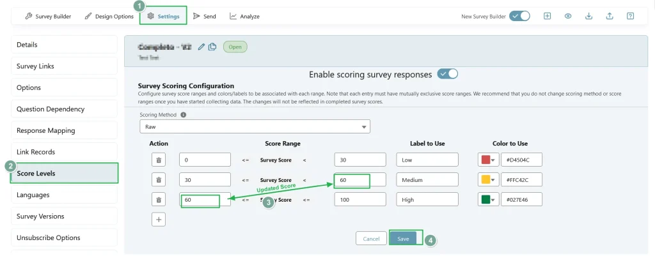This screenshot has width=655, height=256.
Task: Open help via the question mark icon
Action: click(x=630, y=16)
